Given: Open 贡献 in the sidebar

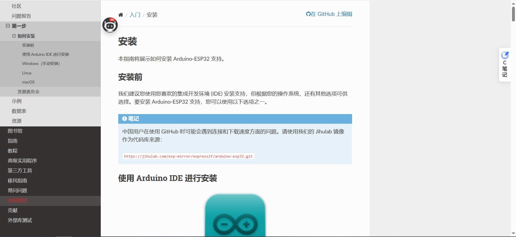Looking at the screenshot, I should click(x=13, y=210).
